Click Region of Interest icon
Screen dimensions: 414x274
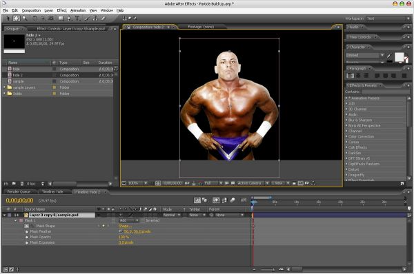[226, 183]
